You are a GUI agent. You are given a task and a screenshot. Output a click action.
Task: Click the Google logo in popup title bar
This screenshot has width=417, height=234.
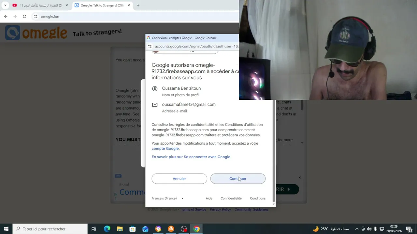click(149, 38)
